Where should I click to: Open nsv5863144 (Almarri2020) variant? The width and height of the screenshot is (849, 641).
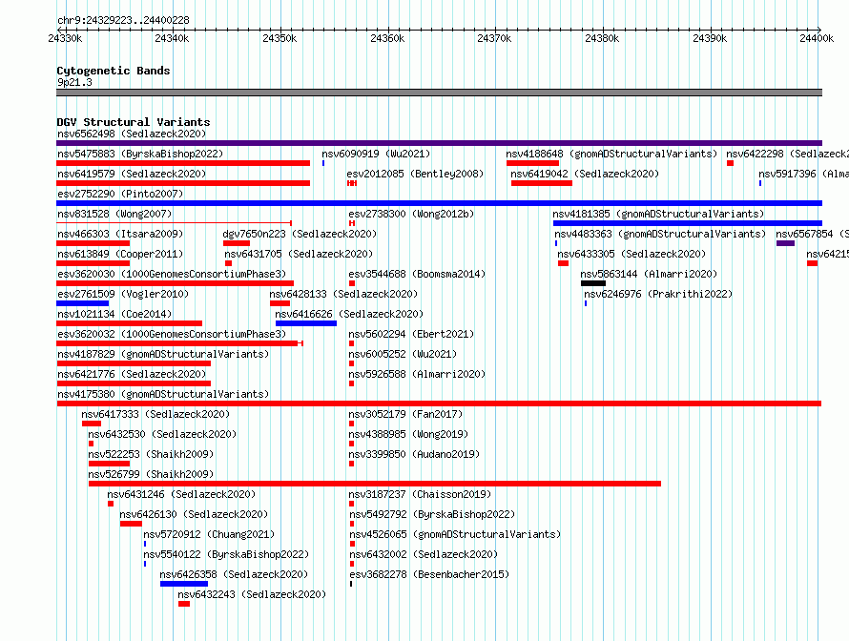pyautogui.click(x=649, y=274)
